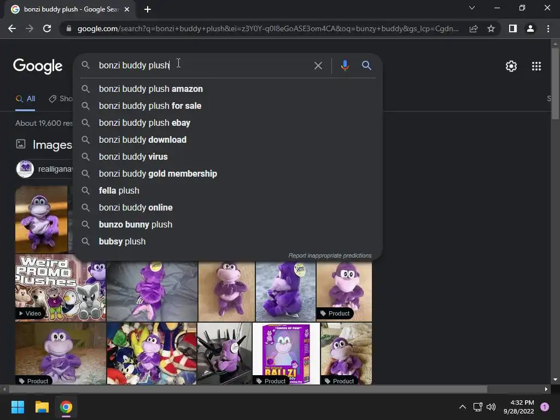View site information padlock

68,28
